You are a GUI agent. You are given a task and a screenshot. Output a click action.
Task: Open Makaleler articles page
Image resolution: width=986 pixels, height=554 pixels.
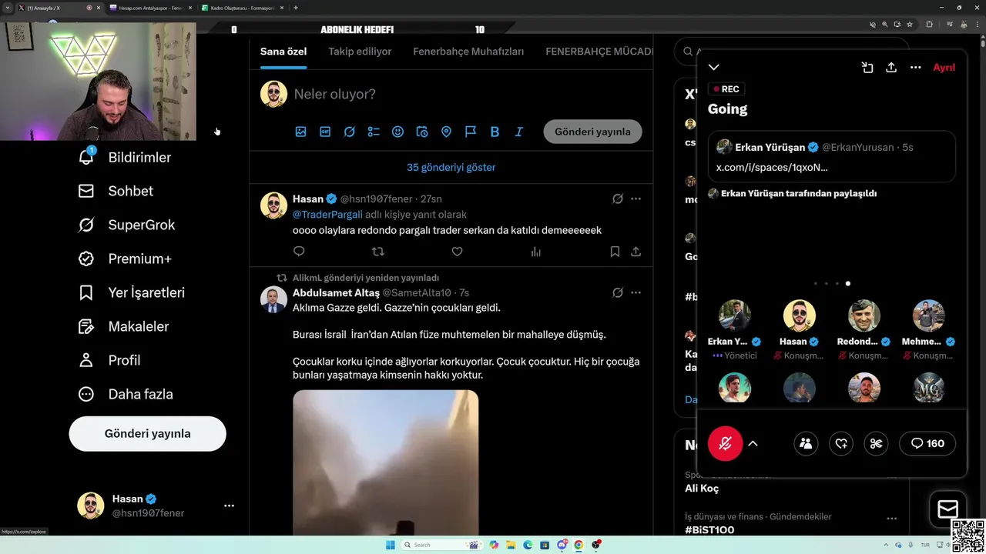[x=123, y=326]
